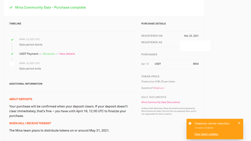
Task: Open the Email us link
Action: pos(159,88)
